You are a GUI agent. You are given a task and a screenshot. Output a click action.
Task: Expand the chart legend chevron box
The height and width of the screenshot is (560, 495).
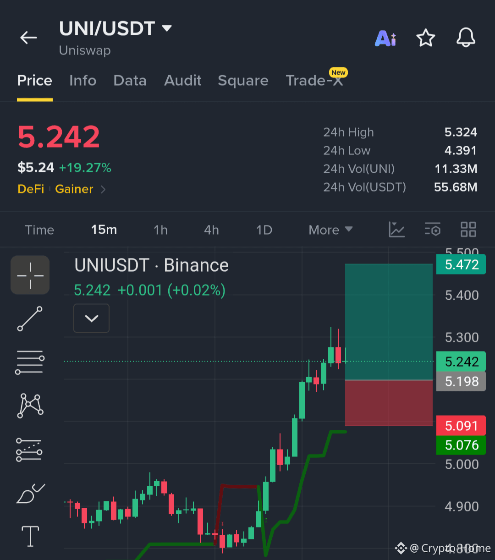(x=92, y=318)
